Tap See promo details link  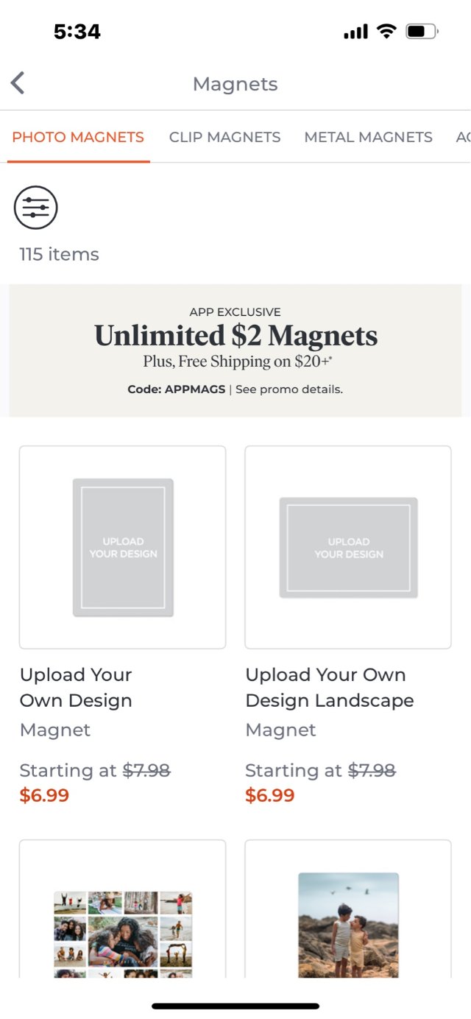(289, 389)
